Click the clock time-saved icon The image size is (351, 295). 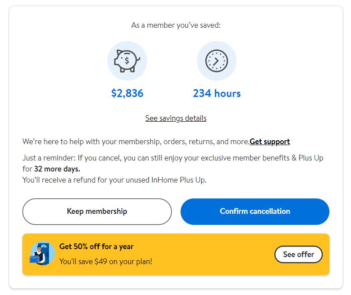(x=216, y=61)
